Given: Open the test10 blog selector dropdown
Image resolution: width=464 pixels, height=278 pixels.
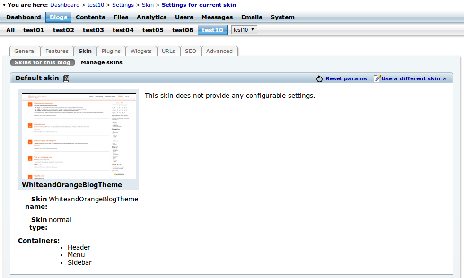Looking at the screenshot, I should [244, 30].
